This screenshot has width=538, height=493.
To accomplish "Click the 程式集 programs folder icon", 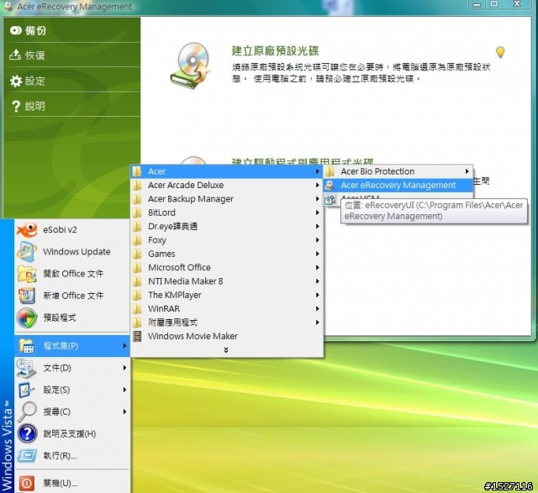I will tap(27, 346).
